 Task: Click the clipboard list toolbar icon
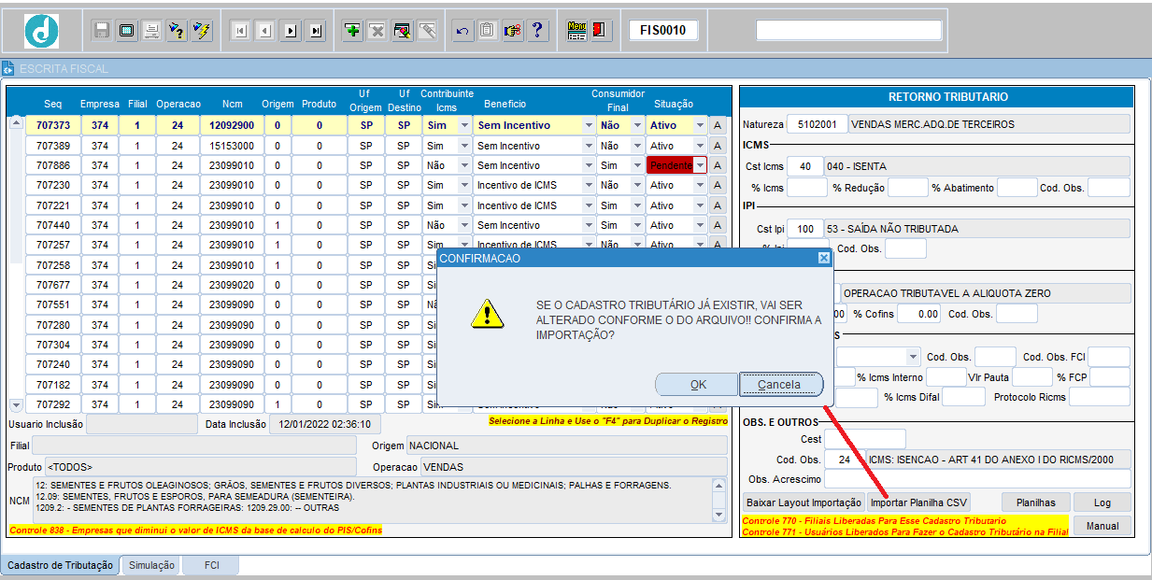487,31
